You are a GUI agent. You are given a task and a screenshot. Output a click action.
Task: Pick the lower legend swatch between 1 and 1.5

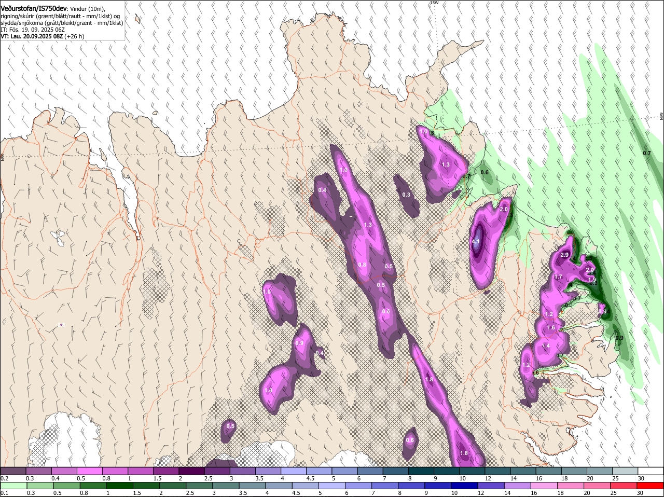(120, 485)
